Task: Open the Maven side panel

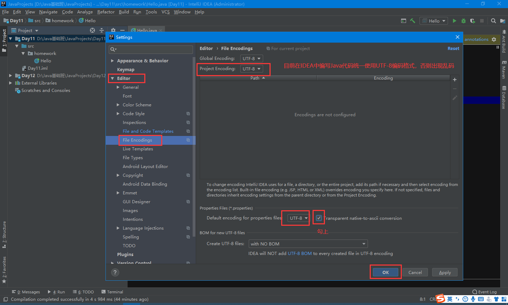Action: click(x=504, y=69)
